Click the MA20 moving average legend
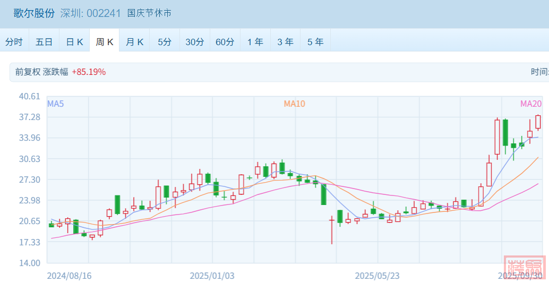This screenshot has height=282, width=549. point(530,104)
